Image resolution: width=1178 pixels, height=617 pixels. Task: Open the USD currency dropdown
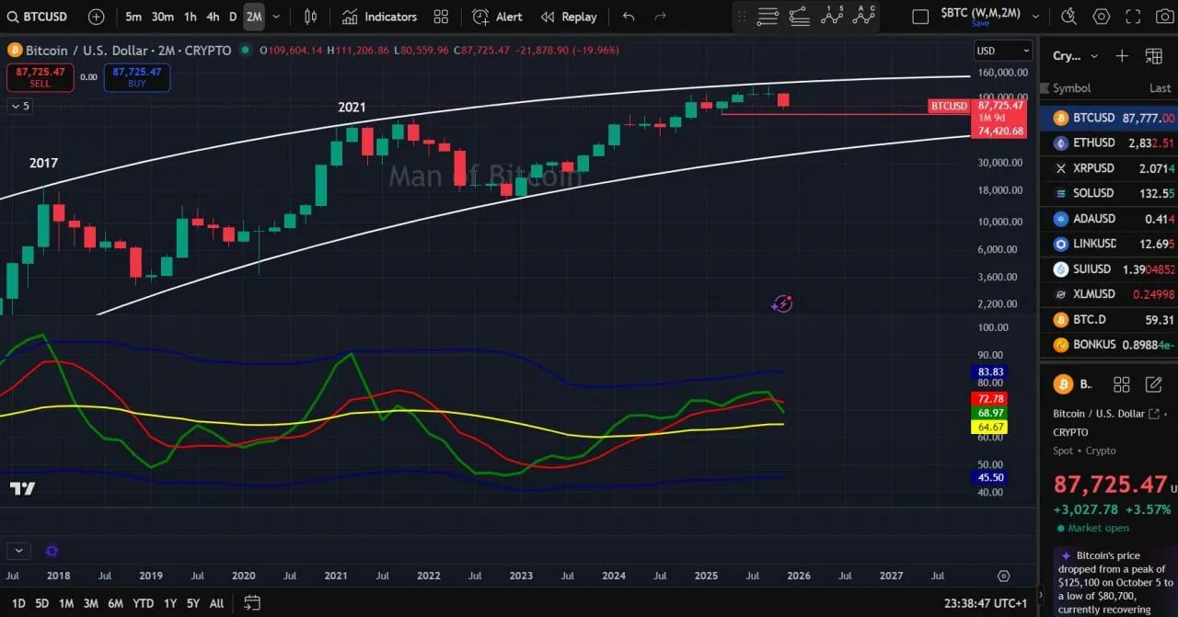pos(1002,51)
